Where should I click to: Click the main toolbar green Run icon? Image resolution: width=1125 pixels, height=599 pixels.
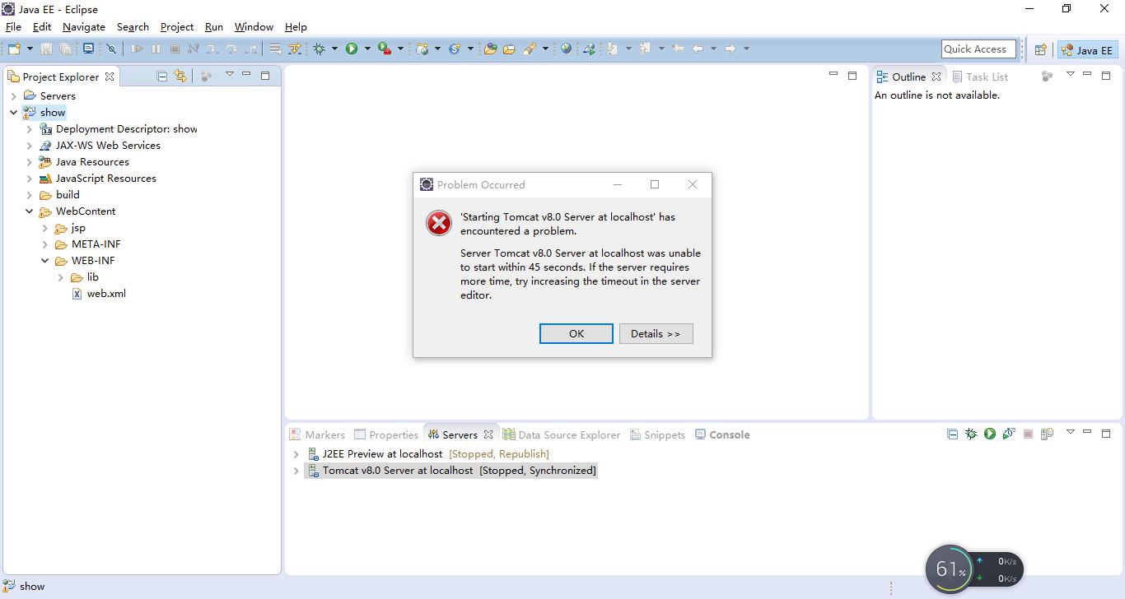click(x=352, y=49)
